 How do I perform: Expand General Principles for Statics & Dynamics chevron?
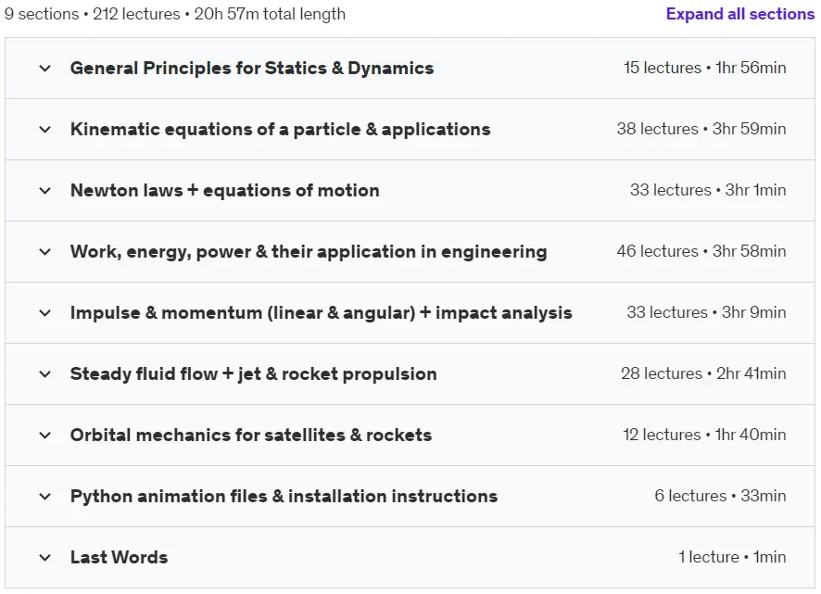coord(45,68)
